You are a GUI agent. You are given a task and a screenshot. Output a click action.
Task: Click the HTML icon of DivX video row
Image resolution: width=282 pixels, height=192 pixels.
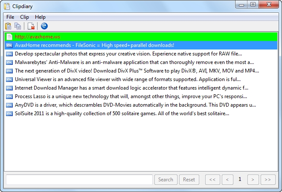pos(9,71)
